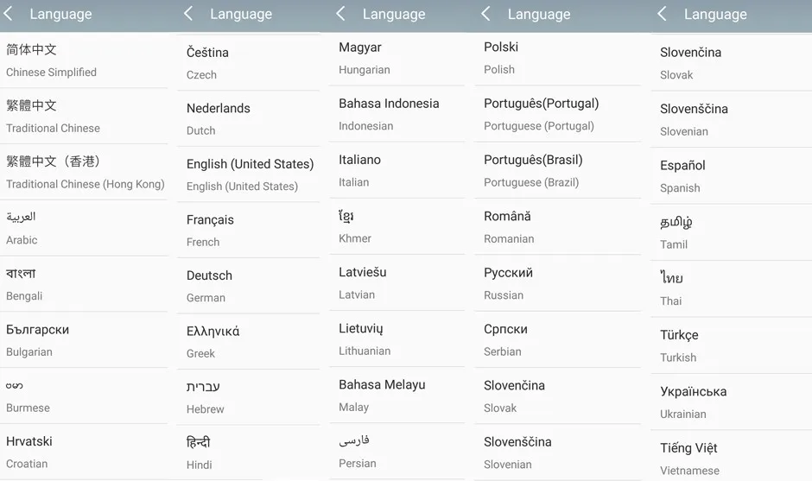Image resolution: width=812 pixels, height=481 pixels.
Task: Tap back arrow above Español list
Action: [x=663, y=14]
